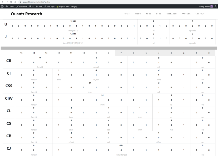Viewport: 218px width, 163px height.
Task: Go to the BLOG page
Action: [159, 14]
